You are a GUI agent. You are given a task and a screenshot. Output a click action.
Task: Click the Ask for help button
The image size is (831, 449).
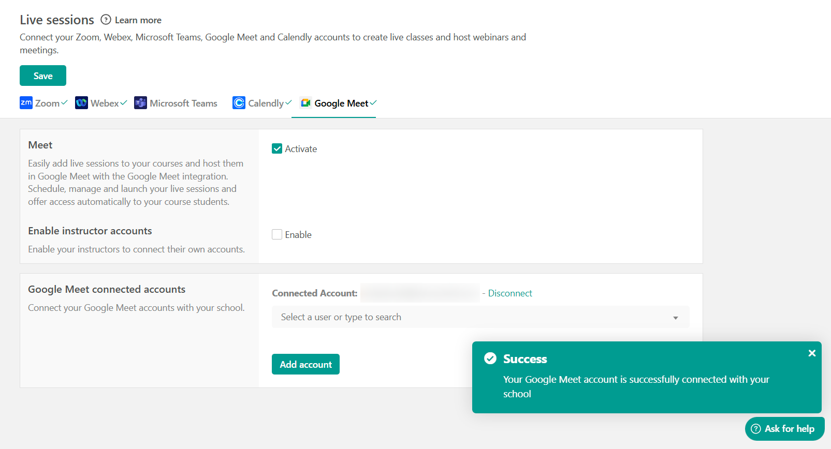784,428
